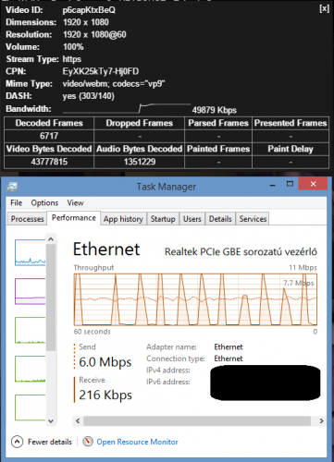This screenshot has width=334, height=462.
Task: Click the Fewer details chevron icon
Action: (x=17, y=442)
